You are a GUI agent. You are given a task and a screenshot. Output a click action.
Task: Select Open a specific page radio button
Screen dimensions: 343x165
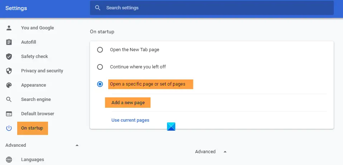tap(100, 84)
